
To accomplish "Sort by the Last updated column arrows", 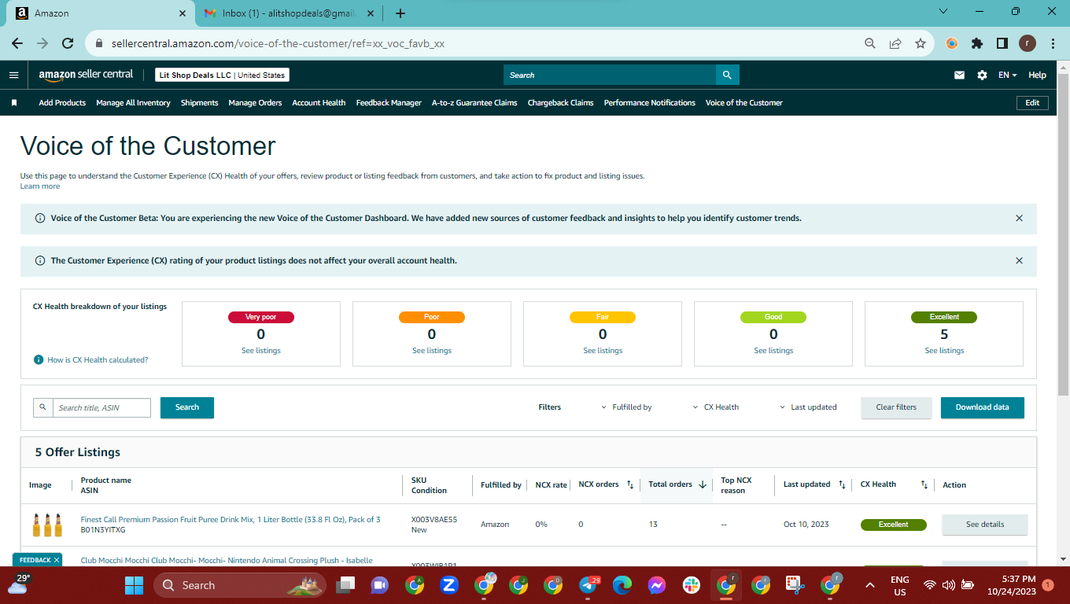I will (x=842, y=485).
